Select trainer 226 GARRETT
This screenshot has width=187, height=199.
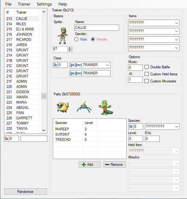click(x=22, y=118)
